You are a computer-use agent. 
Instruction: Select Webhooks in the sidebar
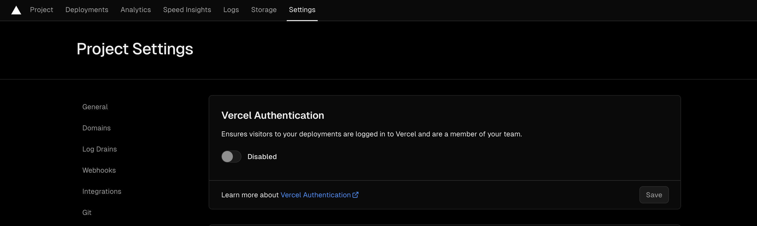[x=99, y=170]
